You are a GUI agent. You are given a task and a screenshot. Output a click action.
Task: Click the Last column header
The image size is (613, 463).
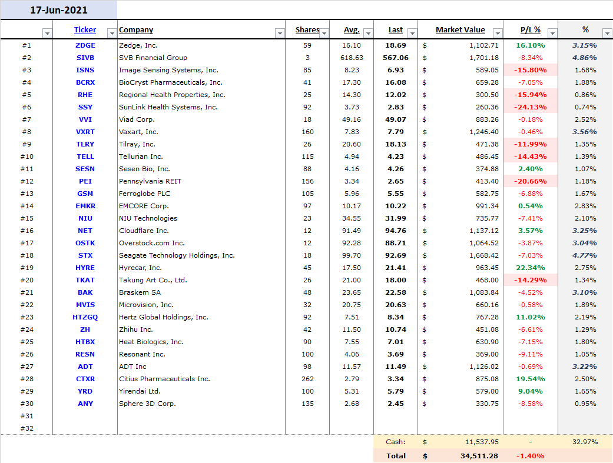click(396, 29)
